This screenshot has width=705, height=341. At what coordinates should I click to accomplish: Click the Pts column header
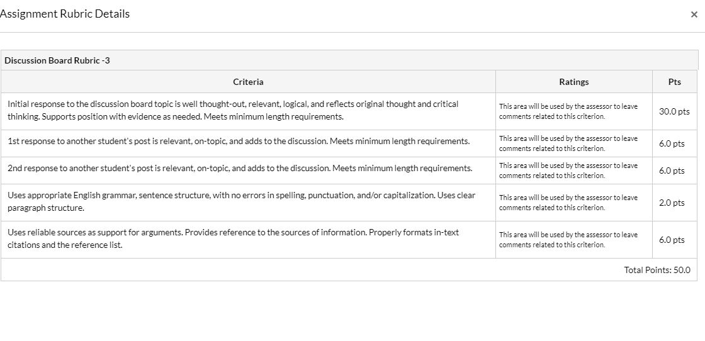pyautogui.click(x=675, y=82)
